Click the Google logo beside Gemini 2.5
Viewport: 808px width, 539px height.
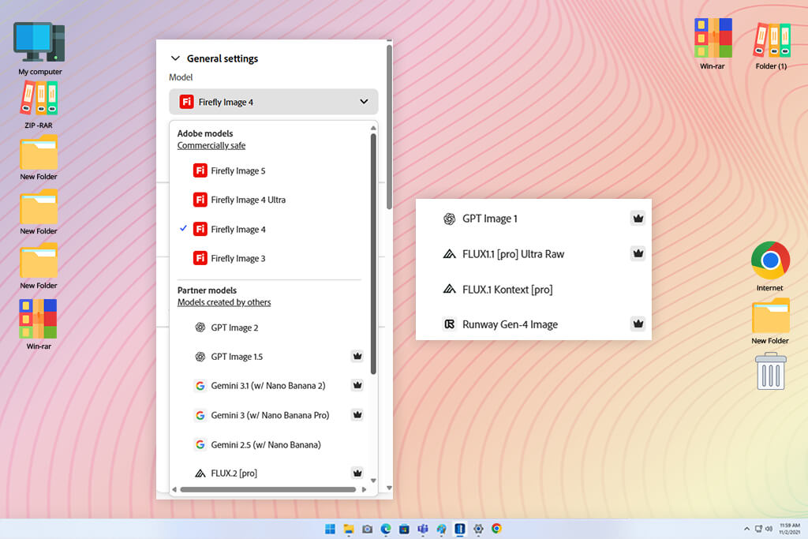tap(200, 444)
